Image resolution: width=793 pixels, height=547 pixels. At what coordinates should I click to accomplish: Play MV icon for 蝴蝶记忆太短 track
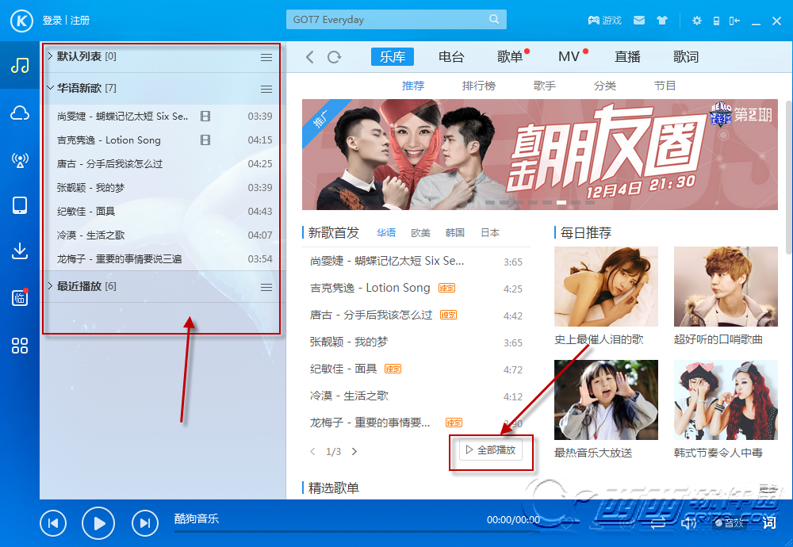(205, 117)
